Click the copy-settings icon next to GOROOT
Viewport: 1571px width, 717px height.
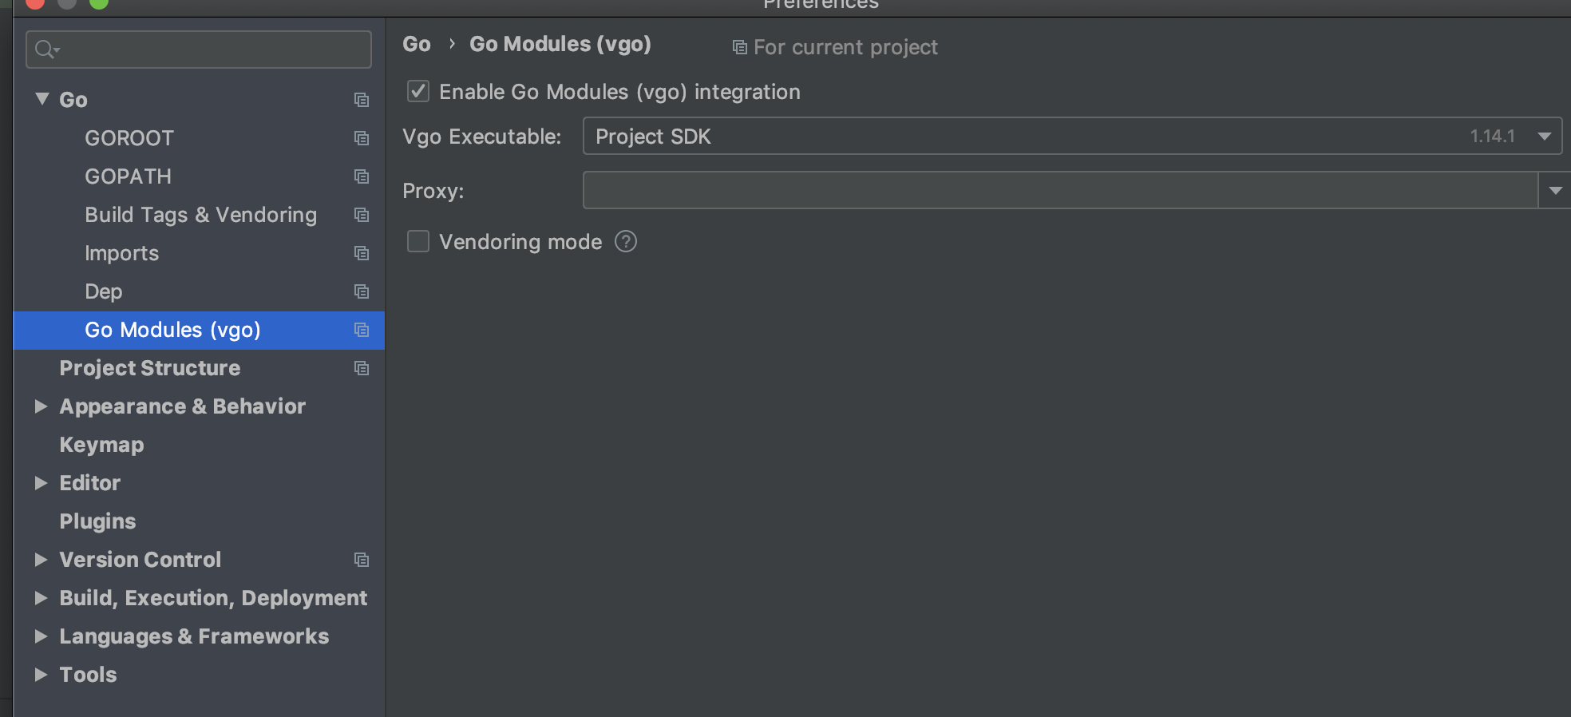tap(362, 138)
